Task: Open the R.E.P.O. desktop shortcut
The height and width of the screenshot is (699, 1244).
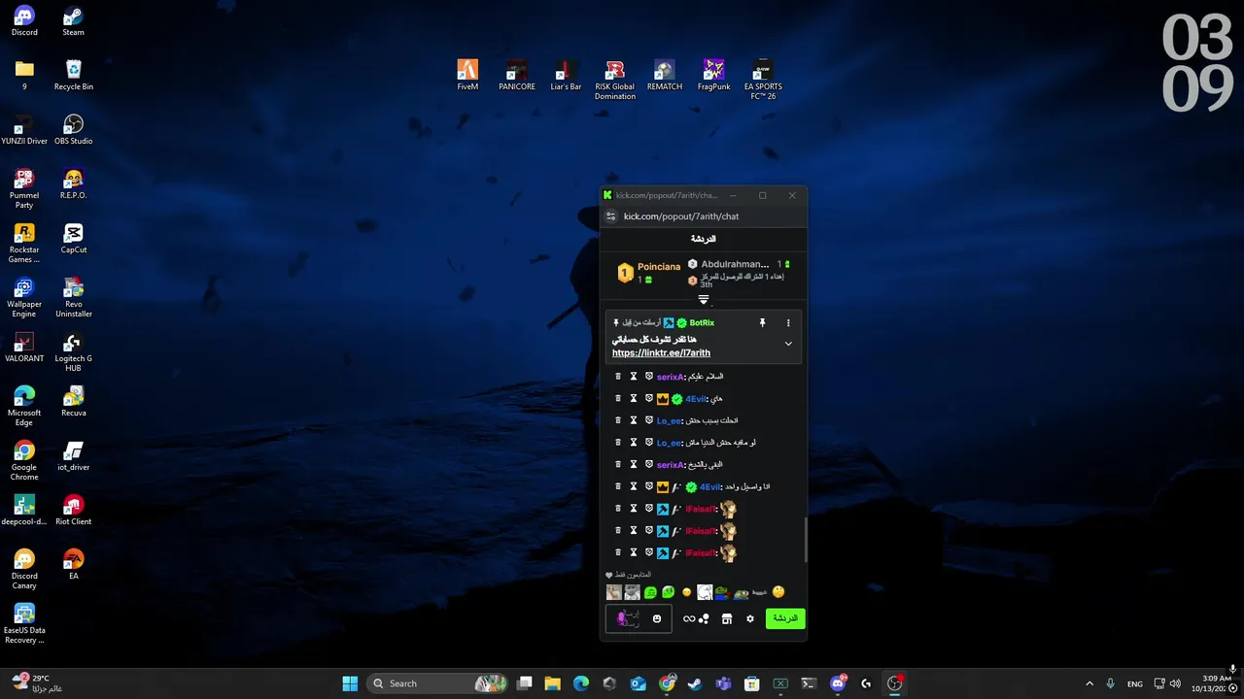Action: coord(73,184)
